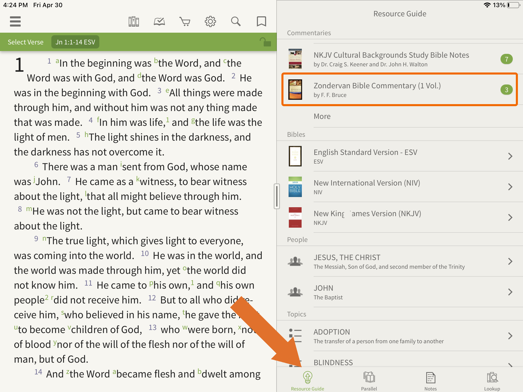Screen dimensions: 523x392
Task: Open the reading plan icon
Action: point(159,21)
